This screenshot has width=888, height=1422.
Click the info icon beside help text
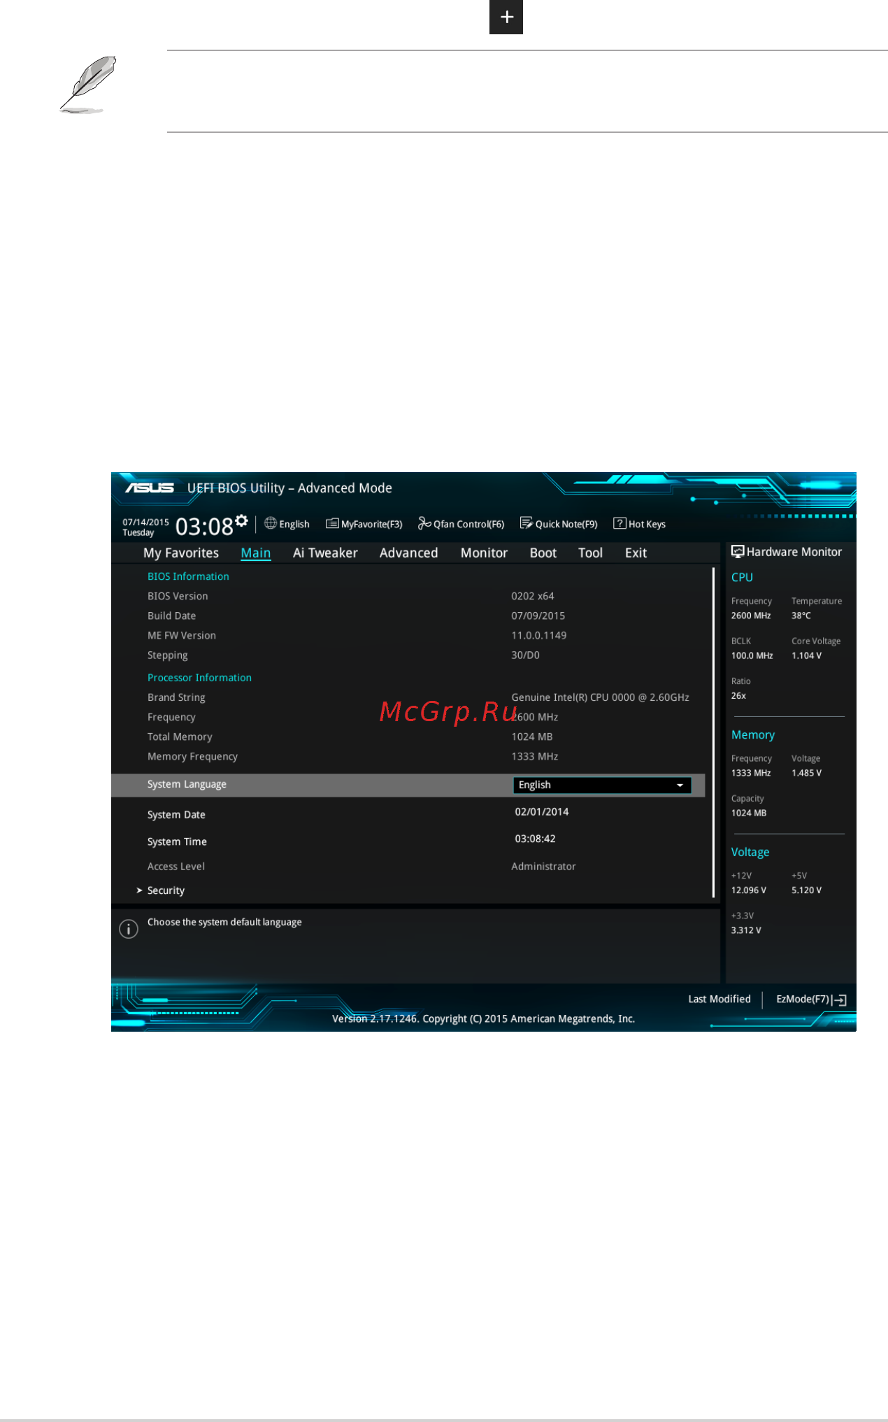[x=129, y=929]
